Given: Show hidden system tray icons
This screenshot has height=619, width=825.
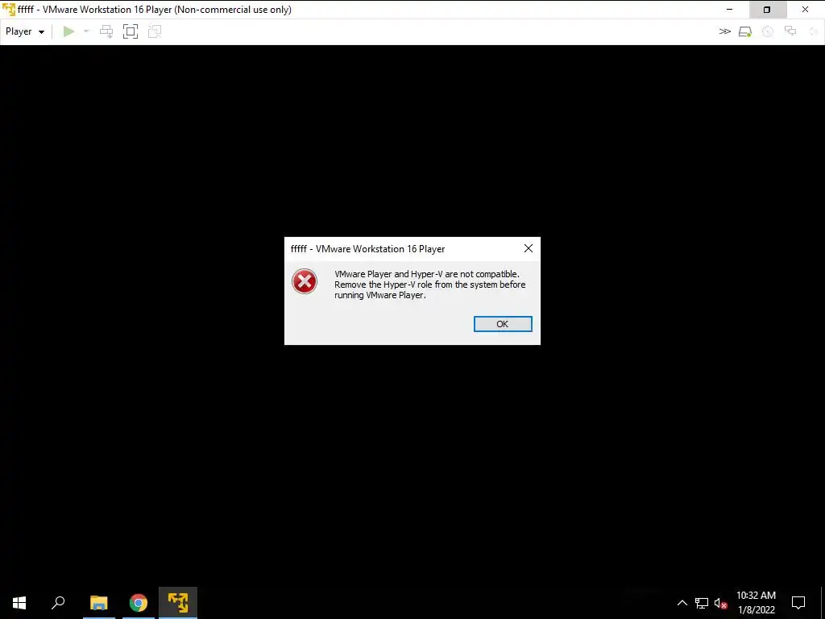Looking at the screenshot, I should 682,603.
